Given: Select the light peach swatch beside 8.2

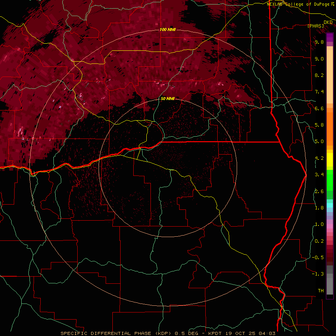Looking at the screenshot, I should click(x=330, y=77).
